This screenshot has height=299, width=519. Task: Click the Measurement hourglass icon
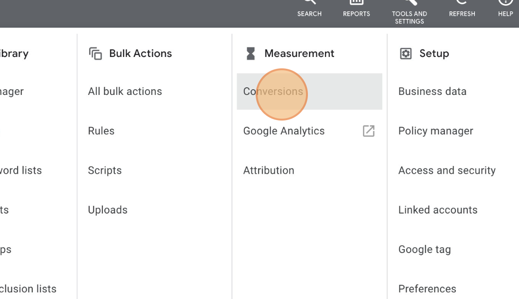pyautogui.click(x=250, y=54)
